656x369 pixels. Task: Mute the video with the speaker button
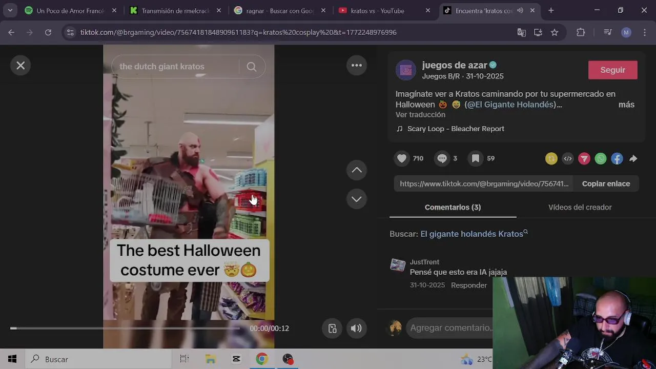point(356,329)
